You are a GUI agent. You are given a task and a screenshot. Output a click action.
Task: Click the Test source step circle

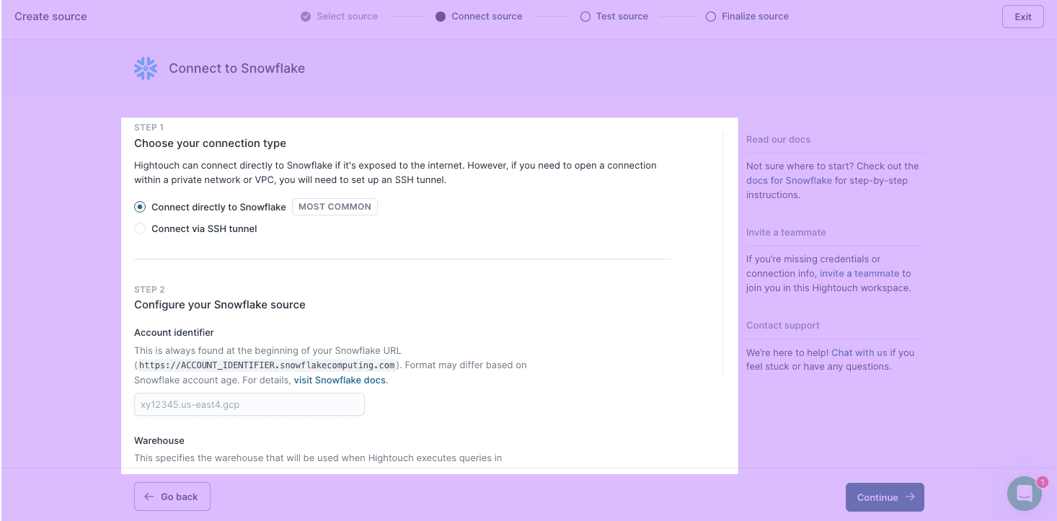click(x=585, y=17)
